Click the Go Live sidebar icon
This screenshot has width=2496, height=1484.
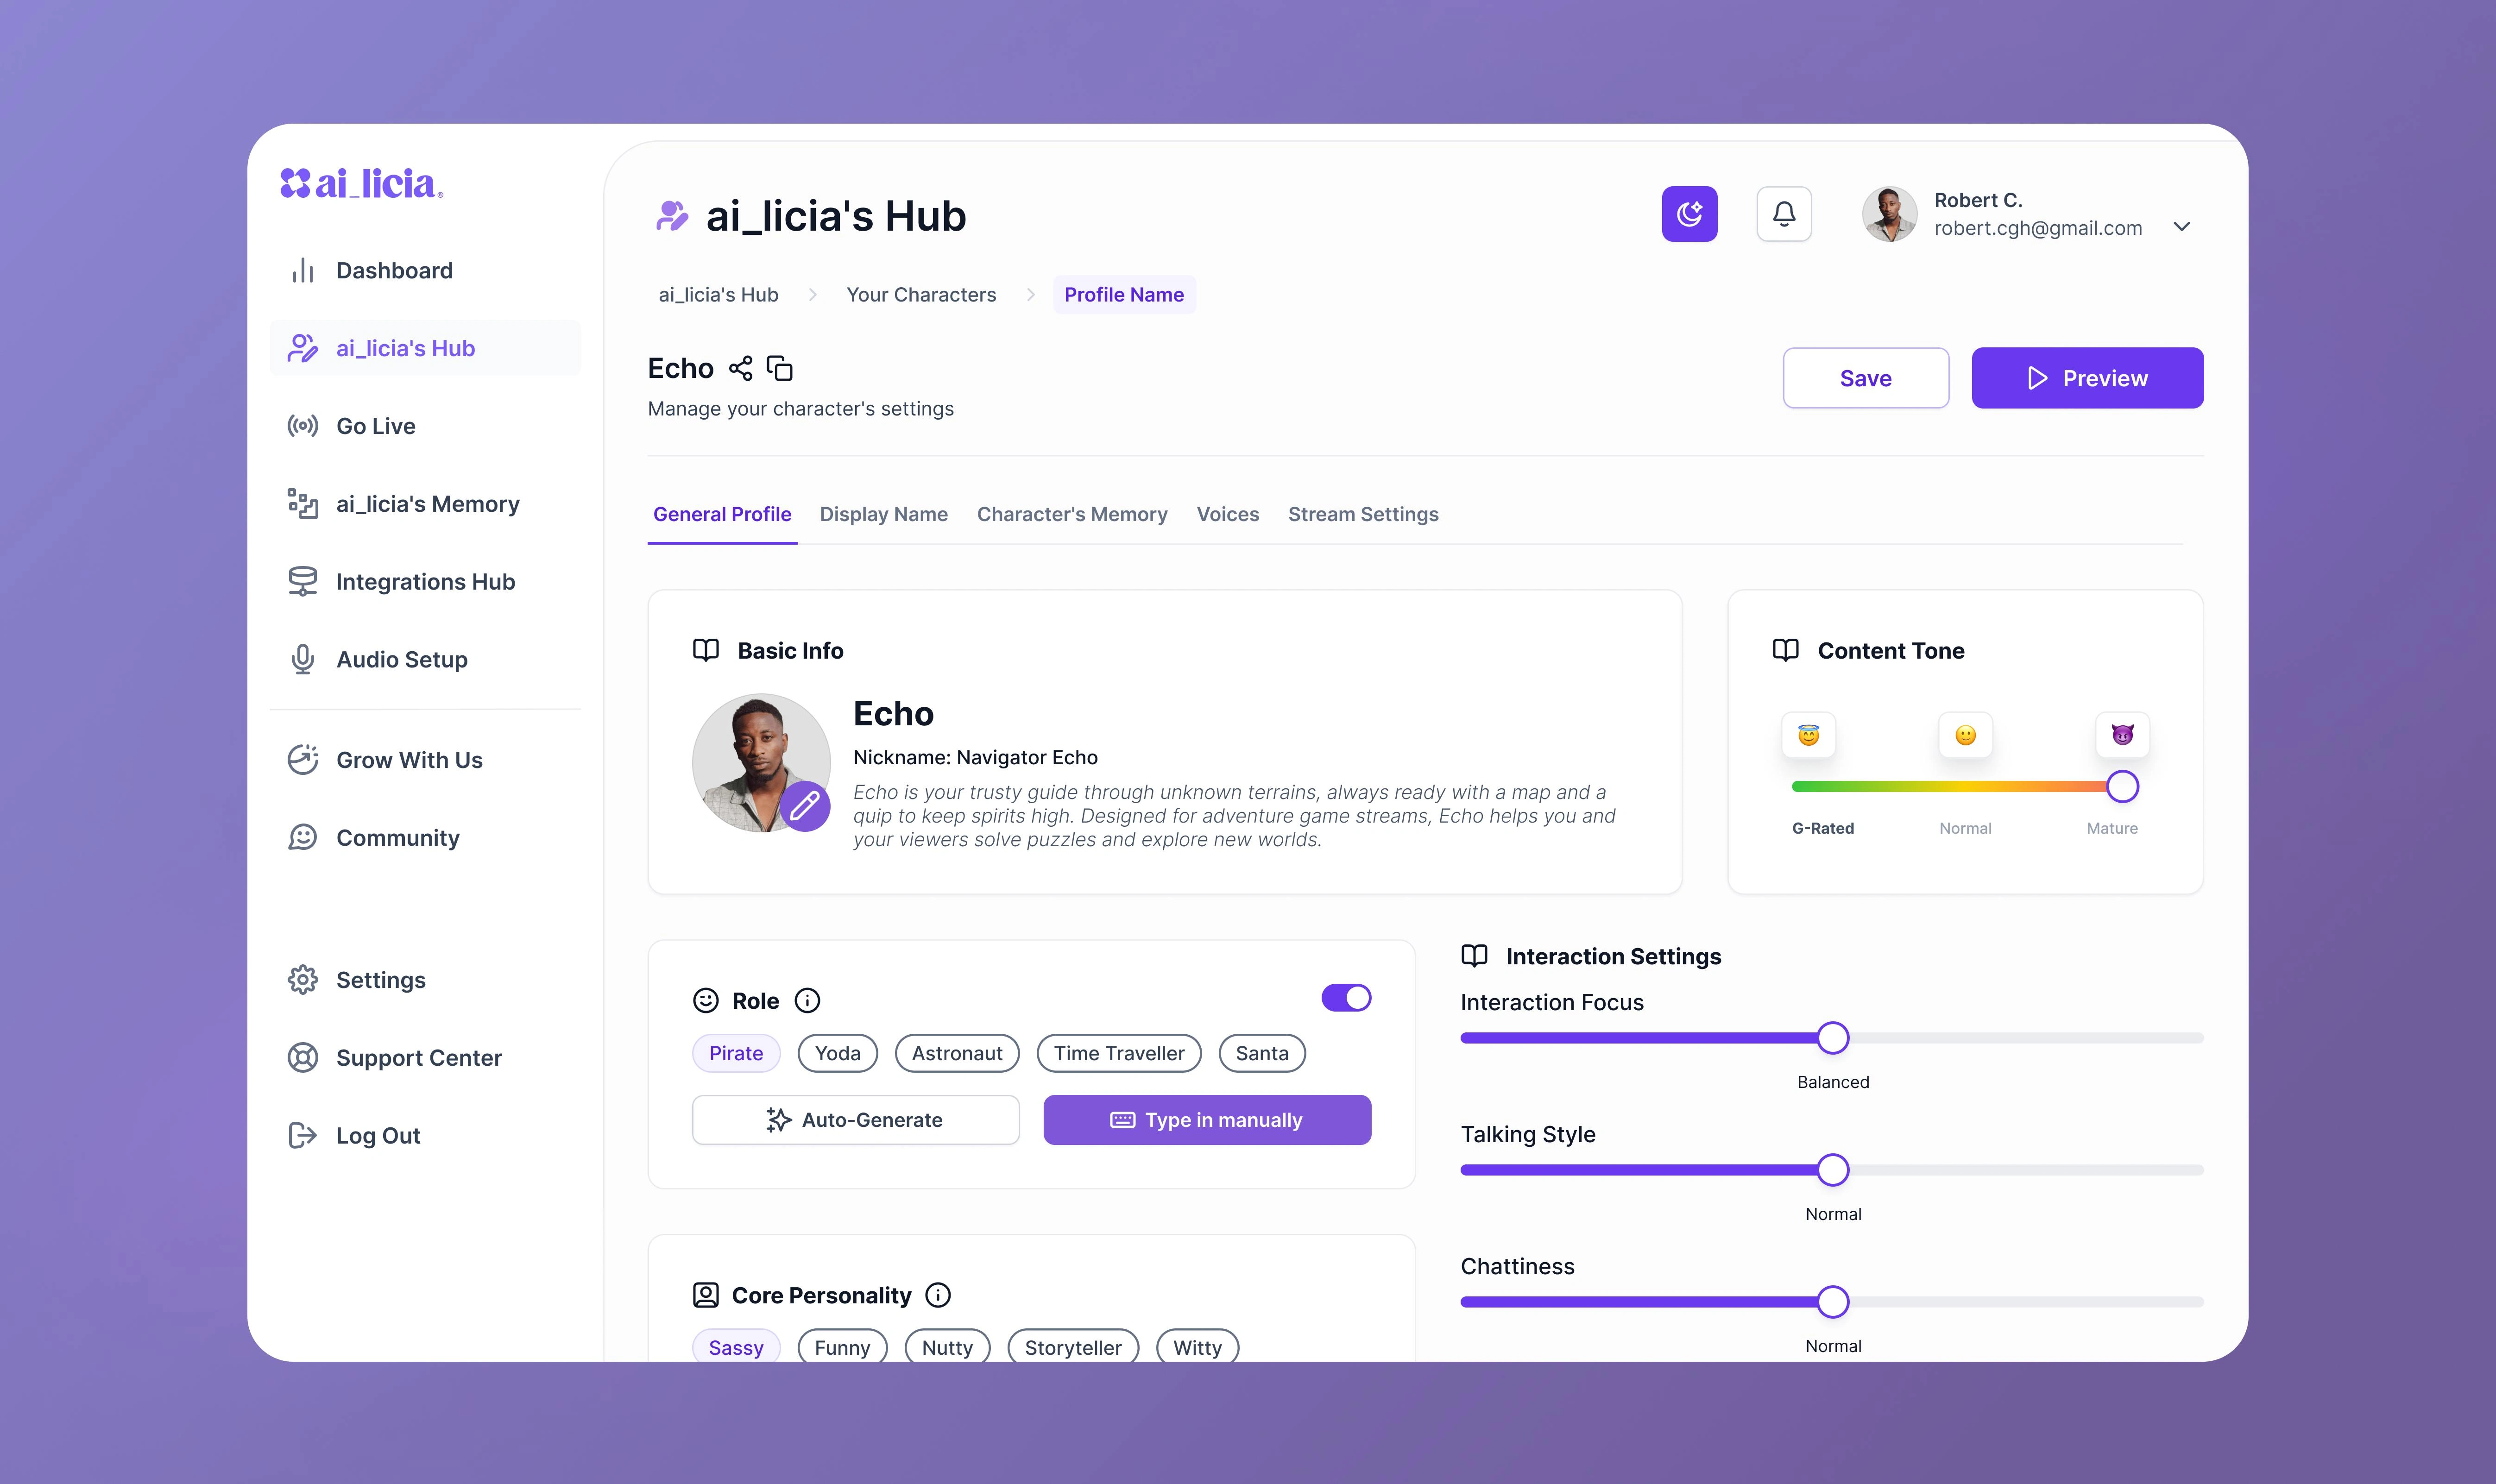[300, 426]
